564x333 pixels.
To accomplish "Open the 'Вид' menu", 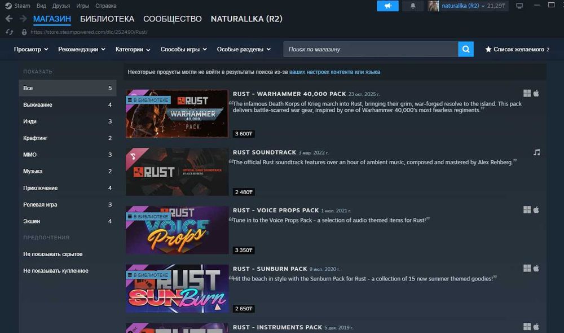I will click(41, 6).
